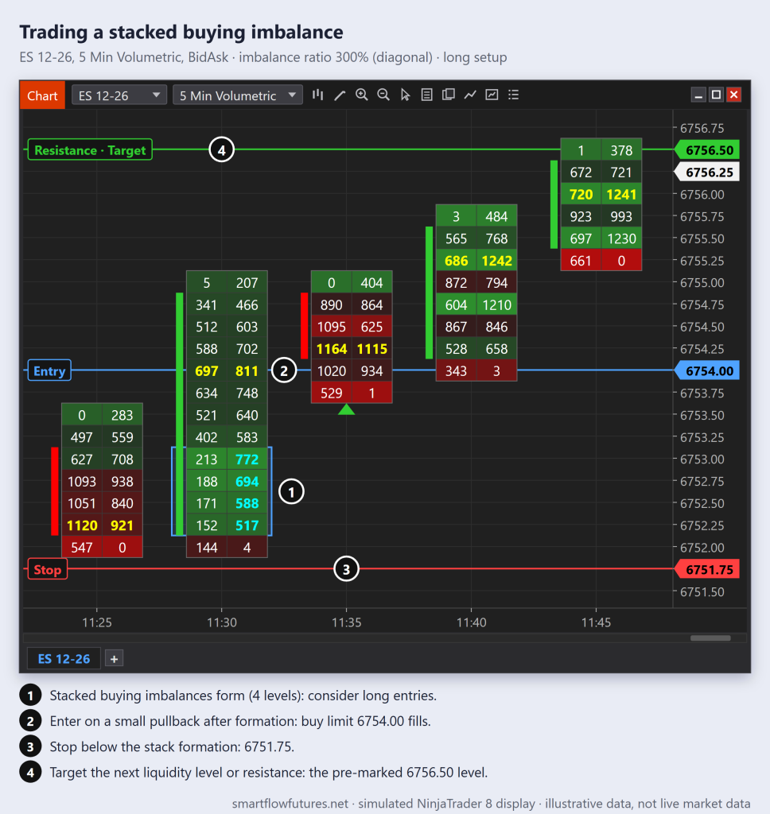Select the draw line tool
This screenshot has width=770, height=814.
[x=340, y=95]
